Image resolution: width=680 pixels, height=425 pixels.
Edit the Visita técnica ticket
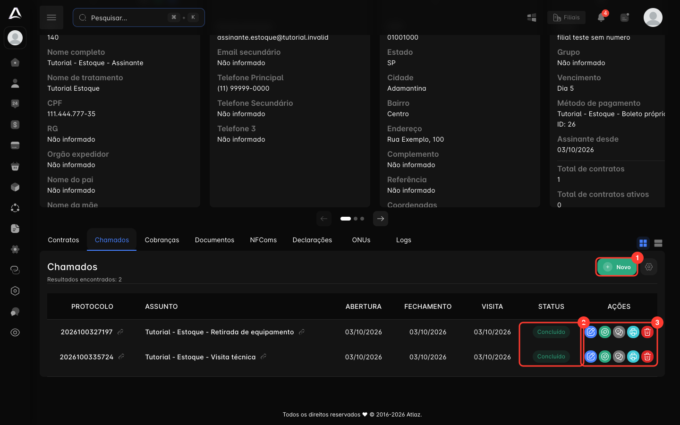point(591,357)
